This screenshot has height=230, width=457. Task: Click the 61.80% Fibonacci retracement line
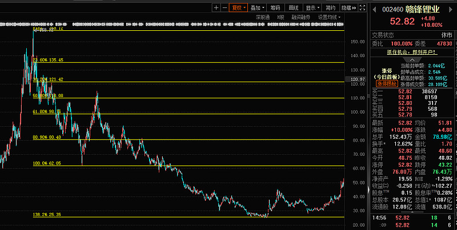click(x=171, y=114)
